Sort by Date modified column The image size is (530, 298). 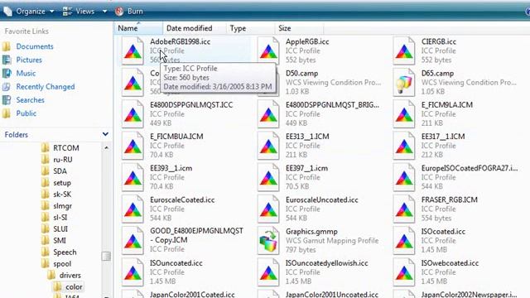[x=195, y=28]
